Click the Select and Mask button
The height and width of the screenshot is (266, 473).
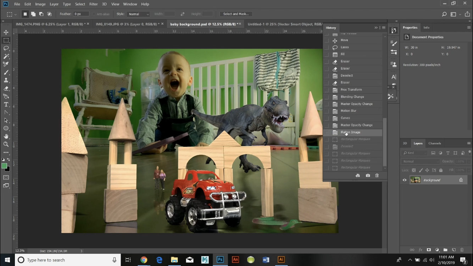point(235,14)
